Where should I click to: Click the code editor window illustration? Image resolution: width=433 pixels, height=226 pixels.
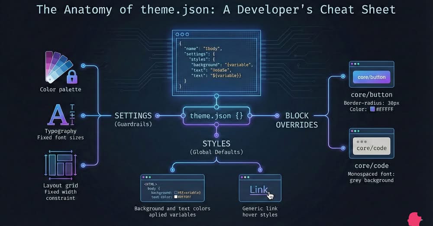pos(216,63)
